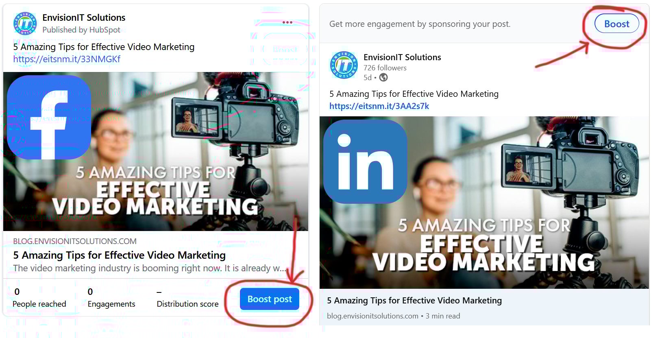
Task: Click the 726 followers text
Action: coord(385,68)
